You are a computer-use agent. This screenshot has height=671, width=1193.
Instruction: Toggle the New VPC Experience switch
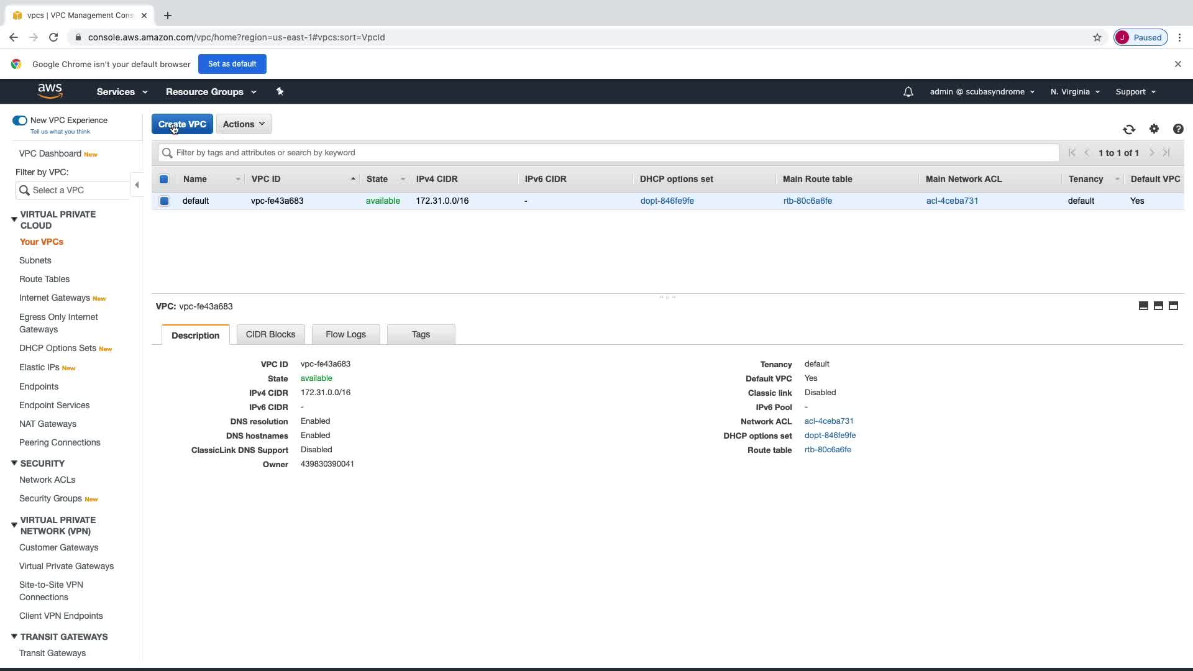pyautogui.click(x=20, y=121)
